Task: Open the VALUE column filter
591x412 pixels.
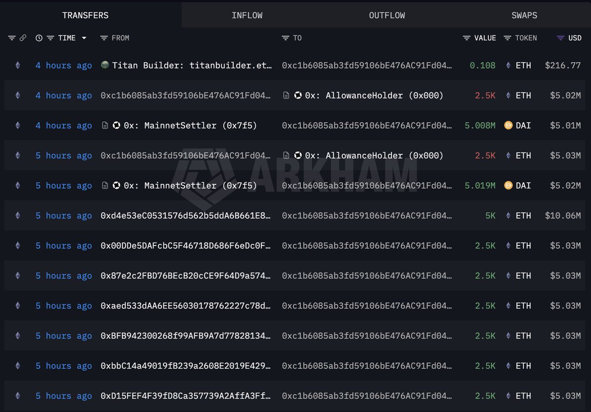Action: coord(467,38)
